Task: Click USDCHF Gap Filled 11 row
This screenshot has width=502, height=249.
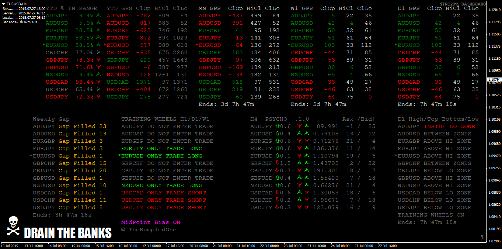Action: coord(70,200)
